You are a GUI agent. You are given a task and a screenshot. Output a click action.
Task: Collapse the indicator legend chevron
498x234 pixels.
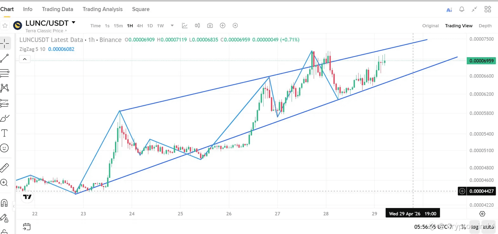[x=25, y=59]
